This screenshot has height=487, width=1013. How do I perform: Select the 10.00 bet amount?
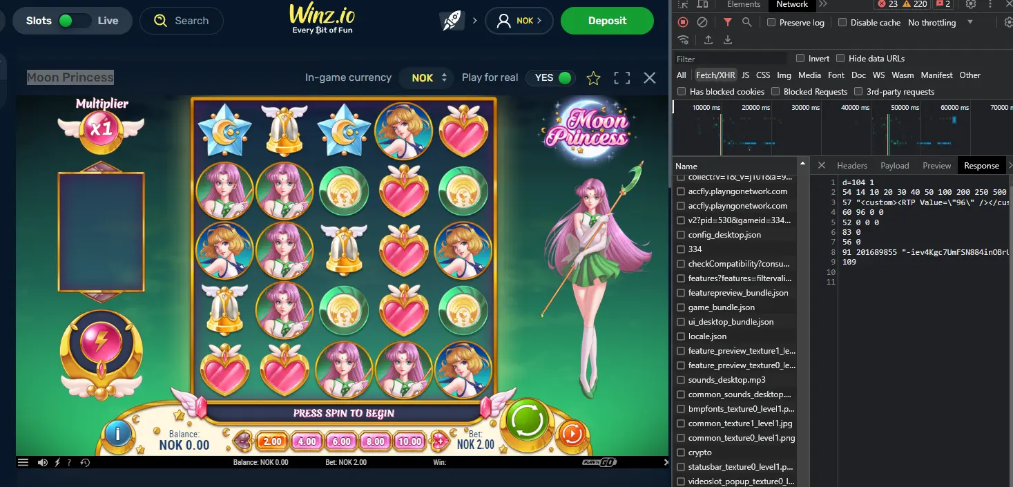(x=410, y=441)
